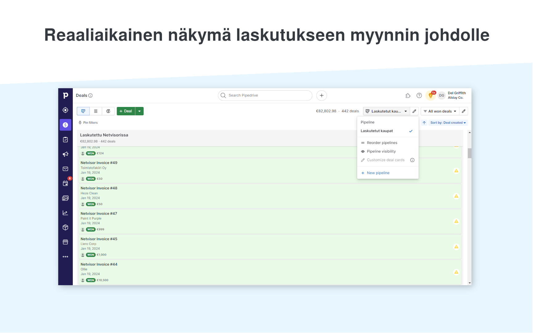Screen dimensions: 533x333
Task: Click the info icon next to Deals title
Action: (x=90, y=96)
